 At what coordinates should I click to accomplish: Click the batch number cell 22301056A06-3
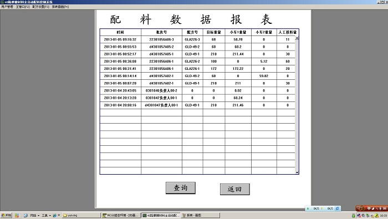pyautogui.click(x=162, y=39)
